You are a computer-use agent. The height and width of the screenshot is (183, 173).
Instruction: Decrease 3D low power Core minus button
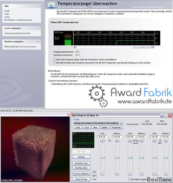[x=130, y=174]
